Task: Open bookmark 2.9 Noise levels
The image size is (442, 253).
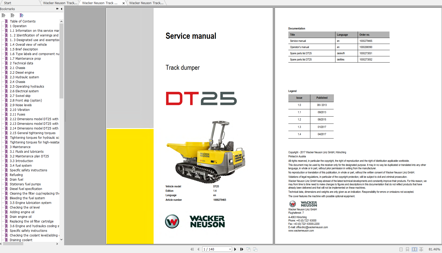Action: 21,105
